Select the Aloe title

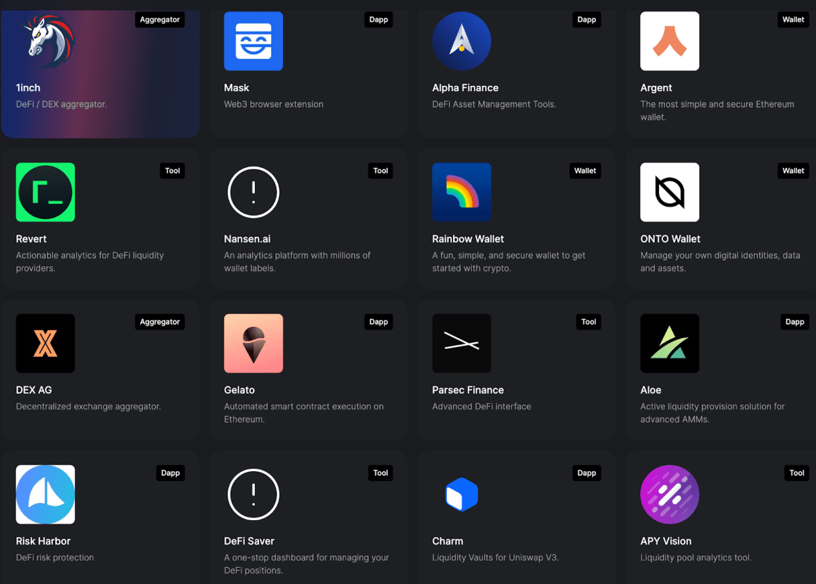point(651,390)
